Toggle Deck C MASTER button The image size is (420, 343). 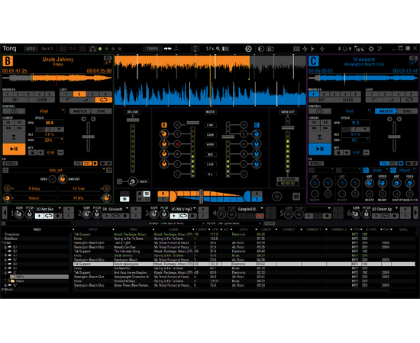[x=386, y=111]
